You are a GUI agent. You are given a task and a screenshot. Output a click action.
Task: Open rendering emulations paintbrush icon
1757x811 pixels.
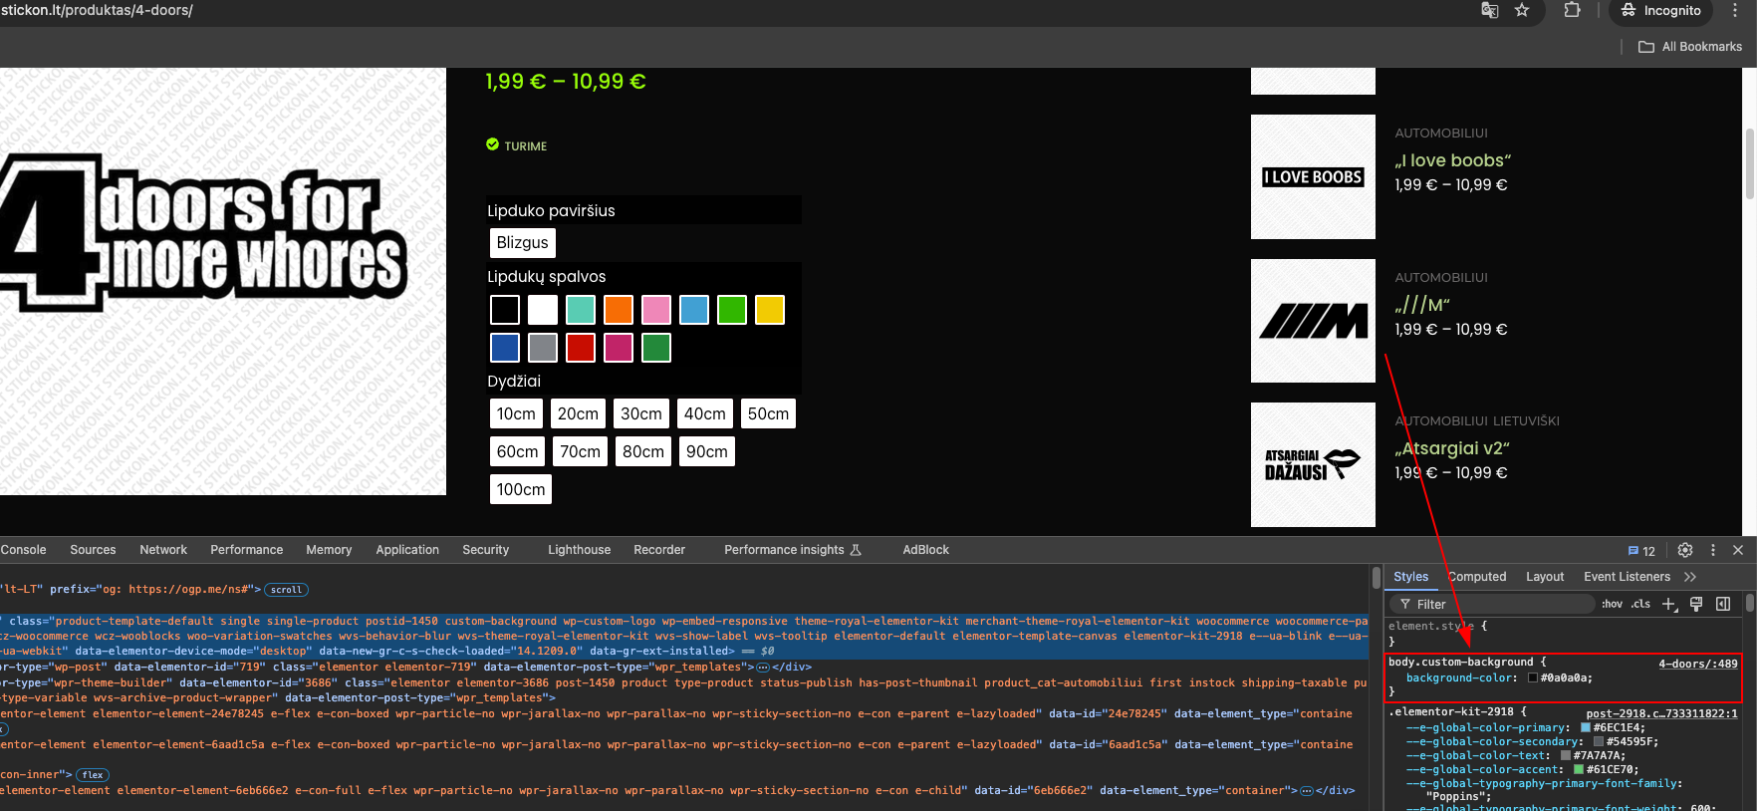[1696, 604]
